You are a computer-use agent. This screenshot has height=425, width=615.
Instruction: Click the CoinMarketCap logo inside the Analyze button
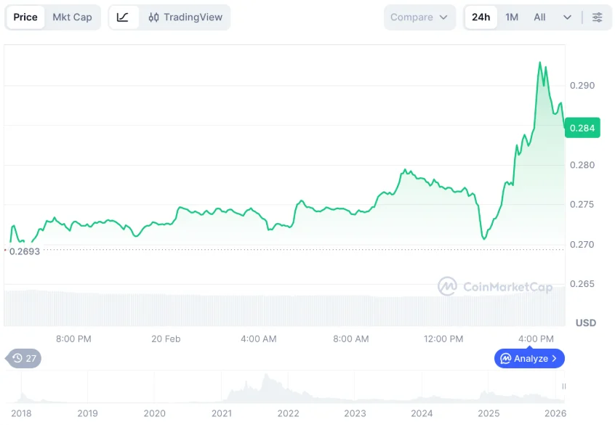click(x=505, y=358)
